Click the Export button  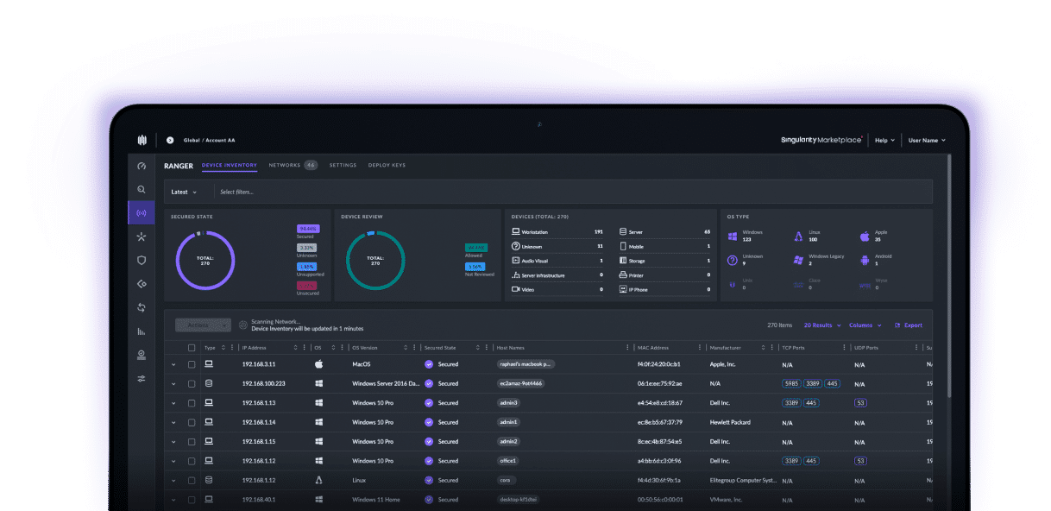click(909, 325)
